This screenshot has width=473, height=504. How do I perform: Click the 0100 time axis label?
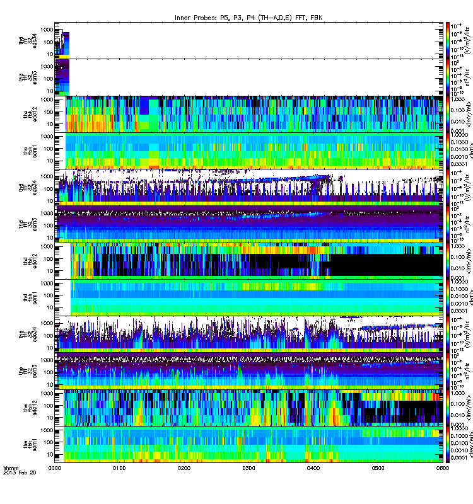pyautogui.click(x=119, y=468)
